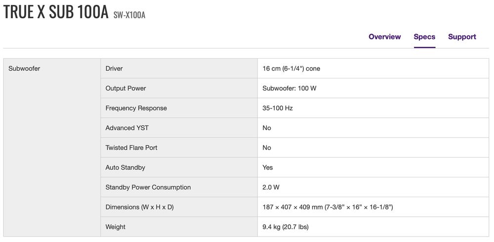Click the Standby Power Consumption label

[148, 187]
